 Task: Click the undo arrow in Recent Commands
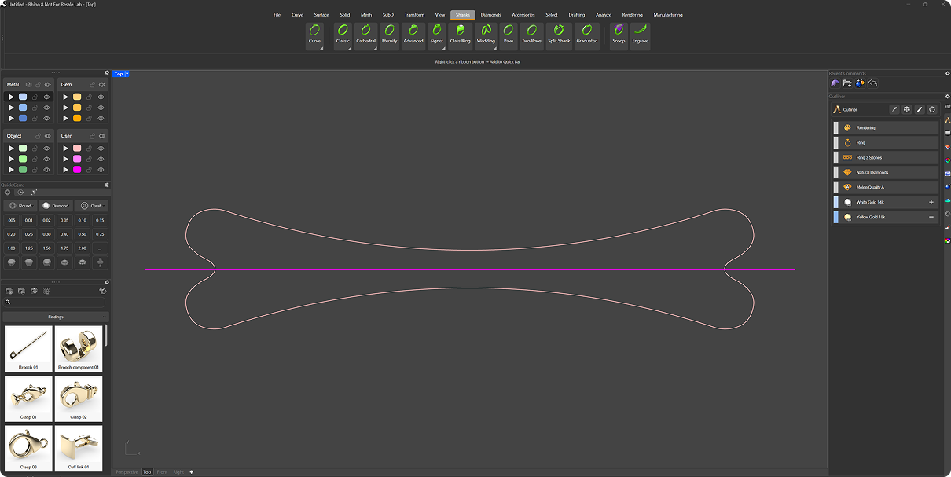coord(872,83)
